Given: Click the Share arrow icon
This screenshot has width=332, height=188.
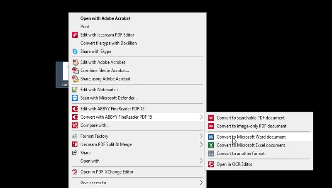Looking at the screenshot, I should (75, 152).
